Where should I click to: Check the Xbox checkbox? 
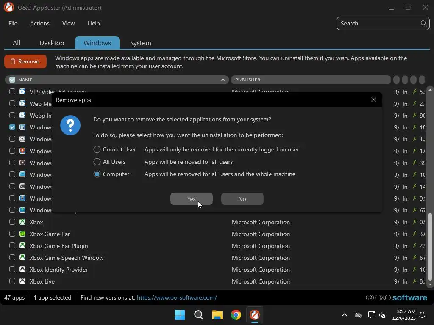(12, 222)
